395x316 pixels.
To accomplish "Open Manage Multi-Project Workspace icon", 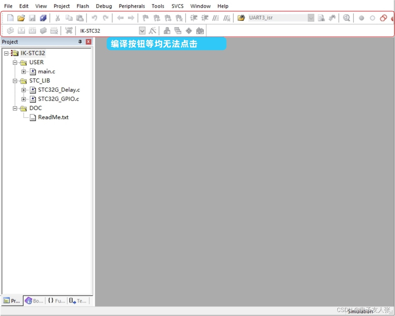I will pos(178,30).
